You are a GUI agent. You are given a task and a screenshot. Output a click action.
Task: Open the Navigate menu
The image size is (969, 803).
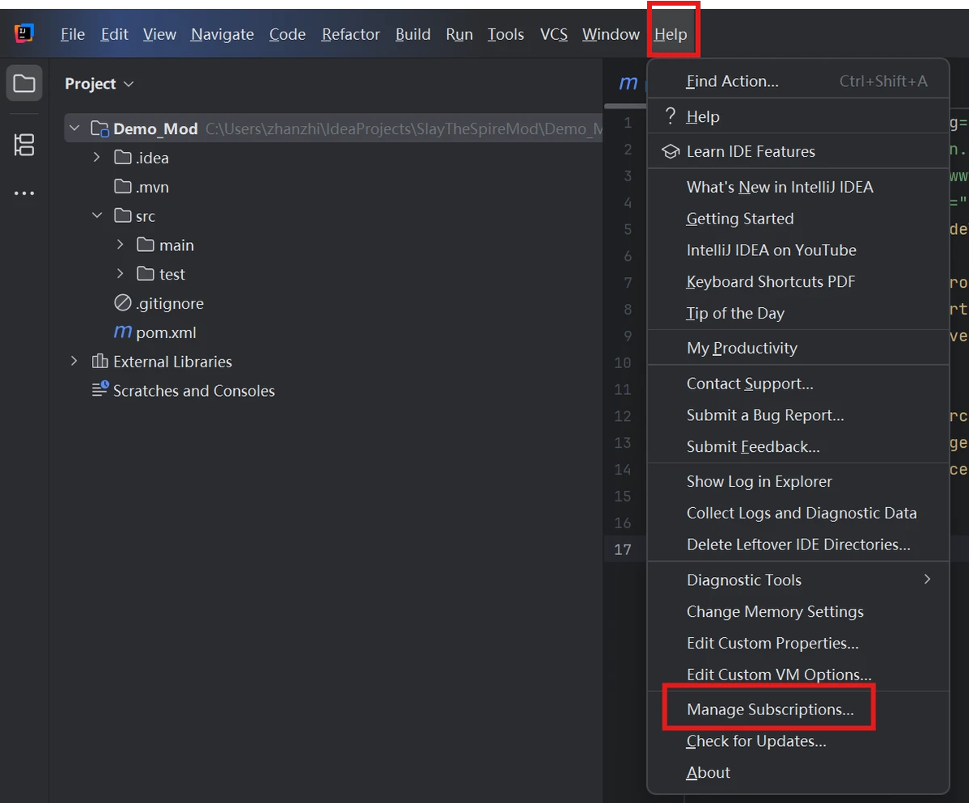tap(222, 34)
